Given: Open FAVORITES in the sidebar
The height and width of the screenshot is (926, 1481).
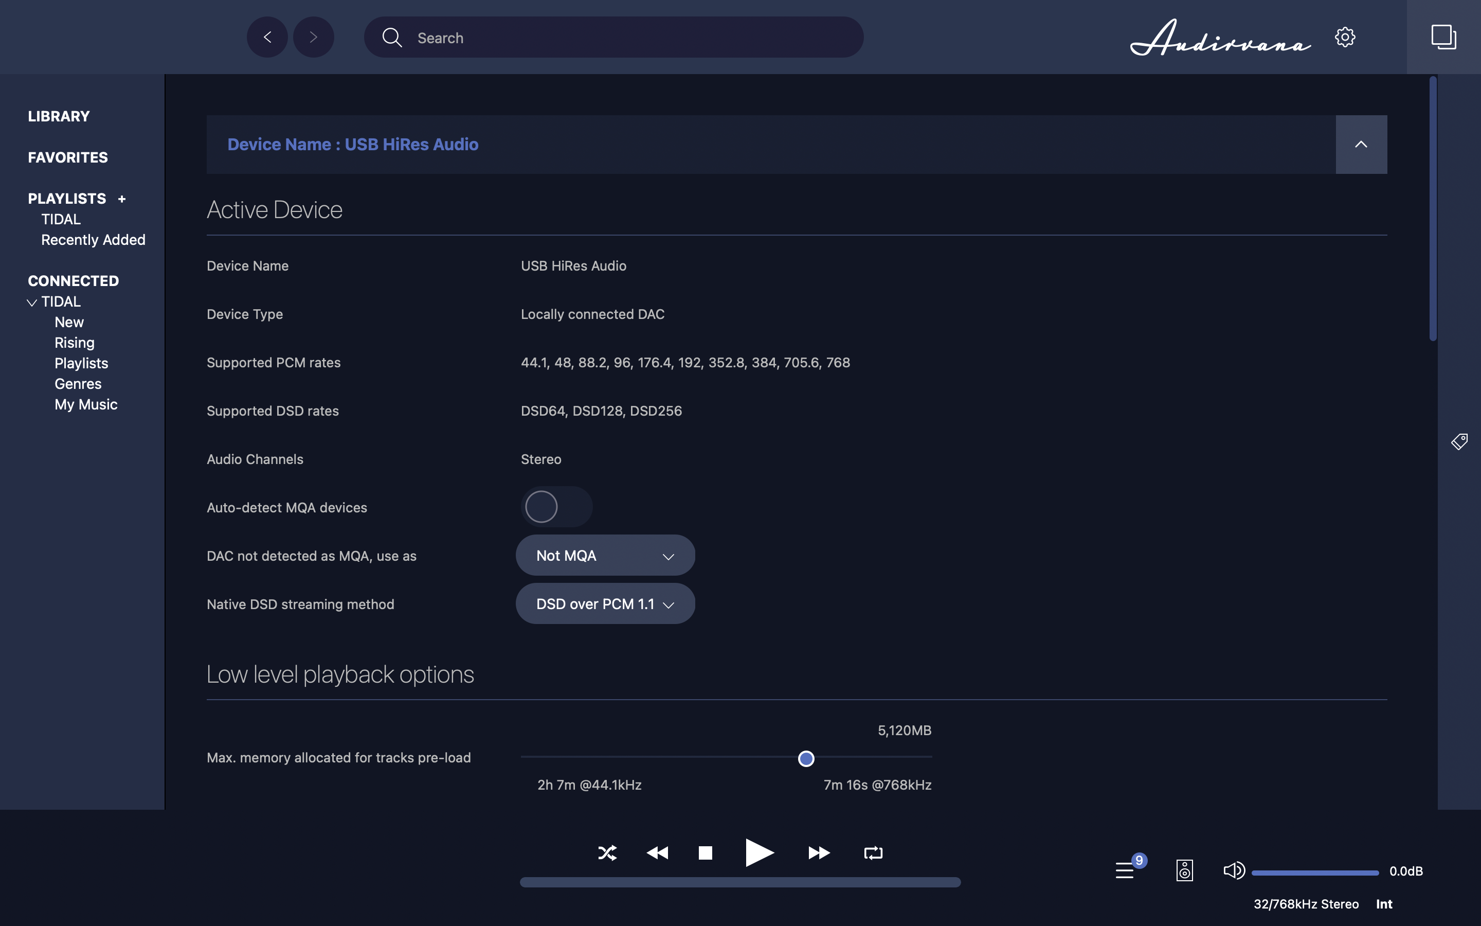Looking at the screenshot, I should coord(68,157).
